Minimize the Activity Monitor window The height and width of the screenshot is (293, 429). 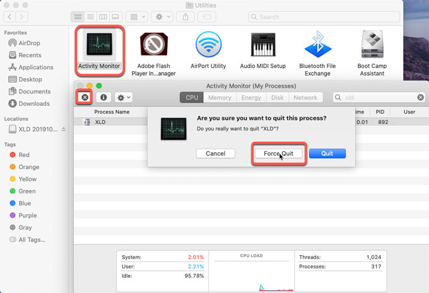(90, 86)
